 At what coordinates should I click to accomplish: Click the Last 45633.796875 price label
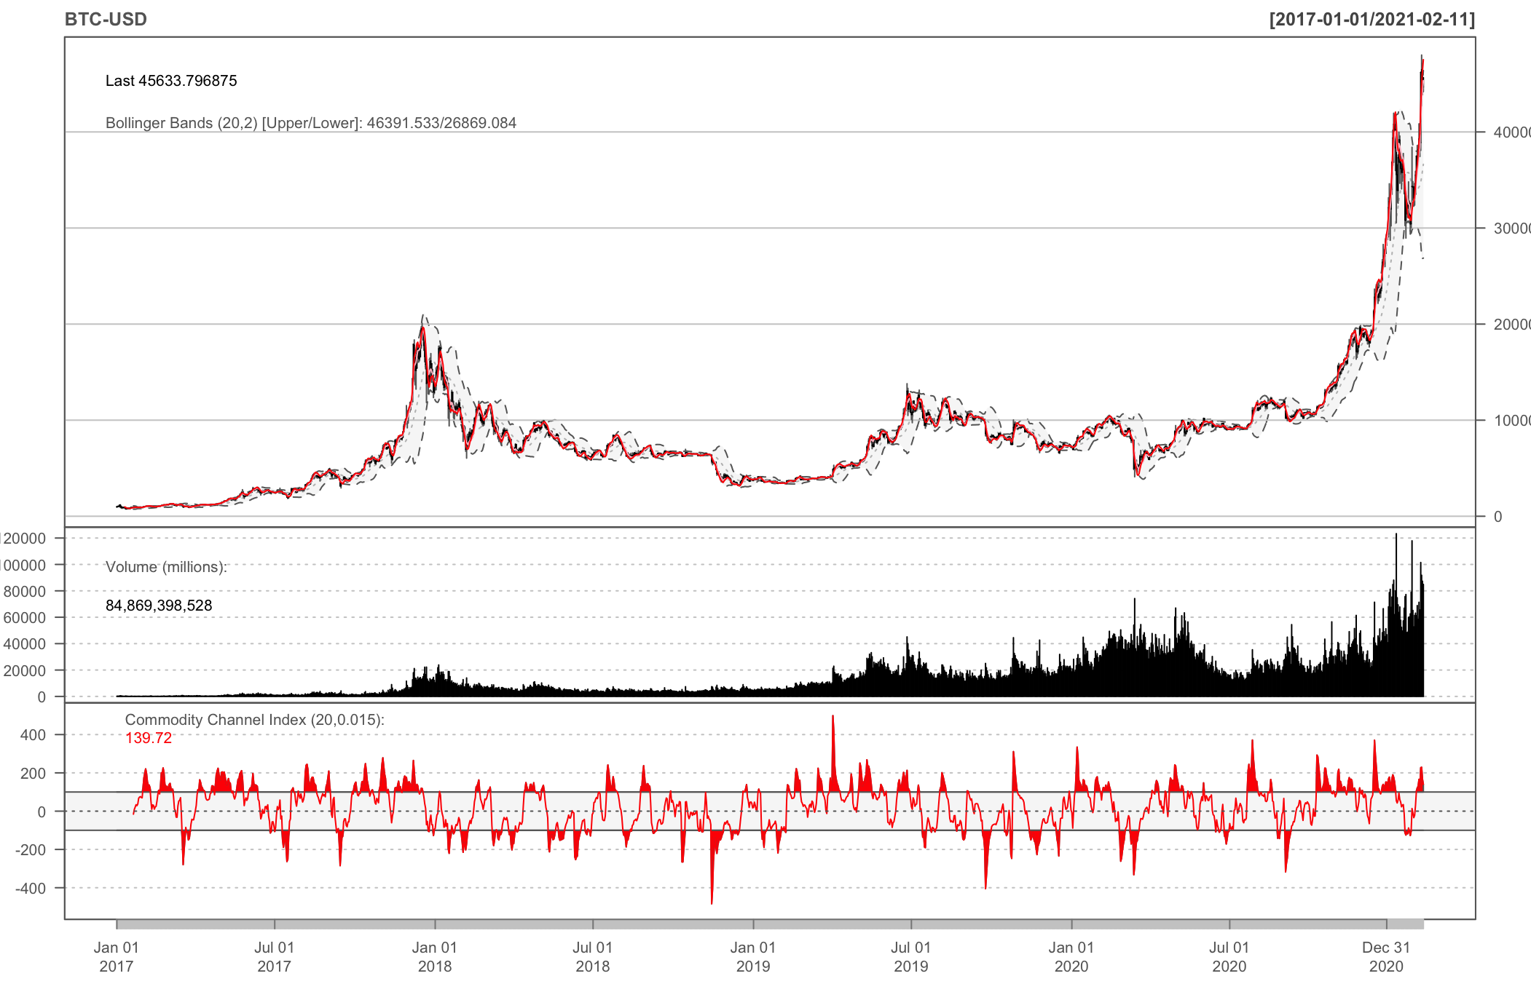[171, 81]
